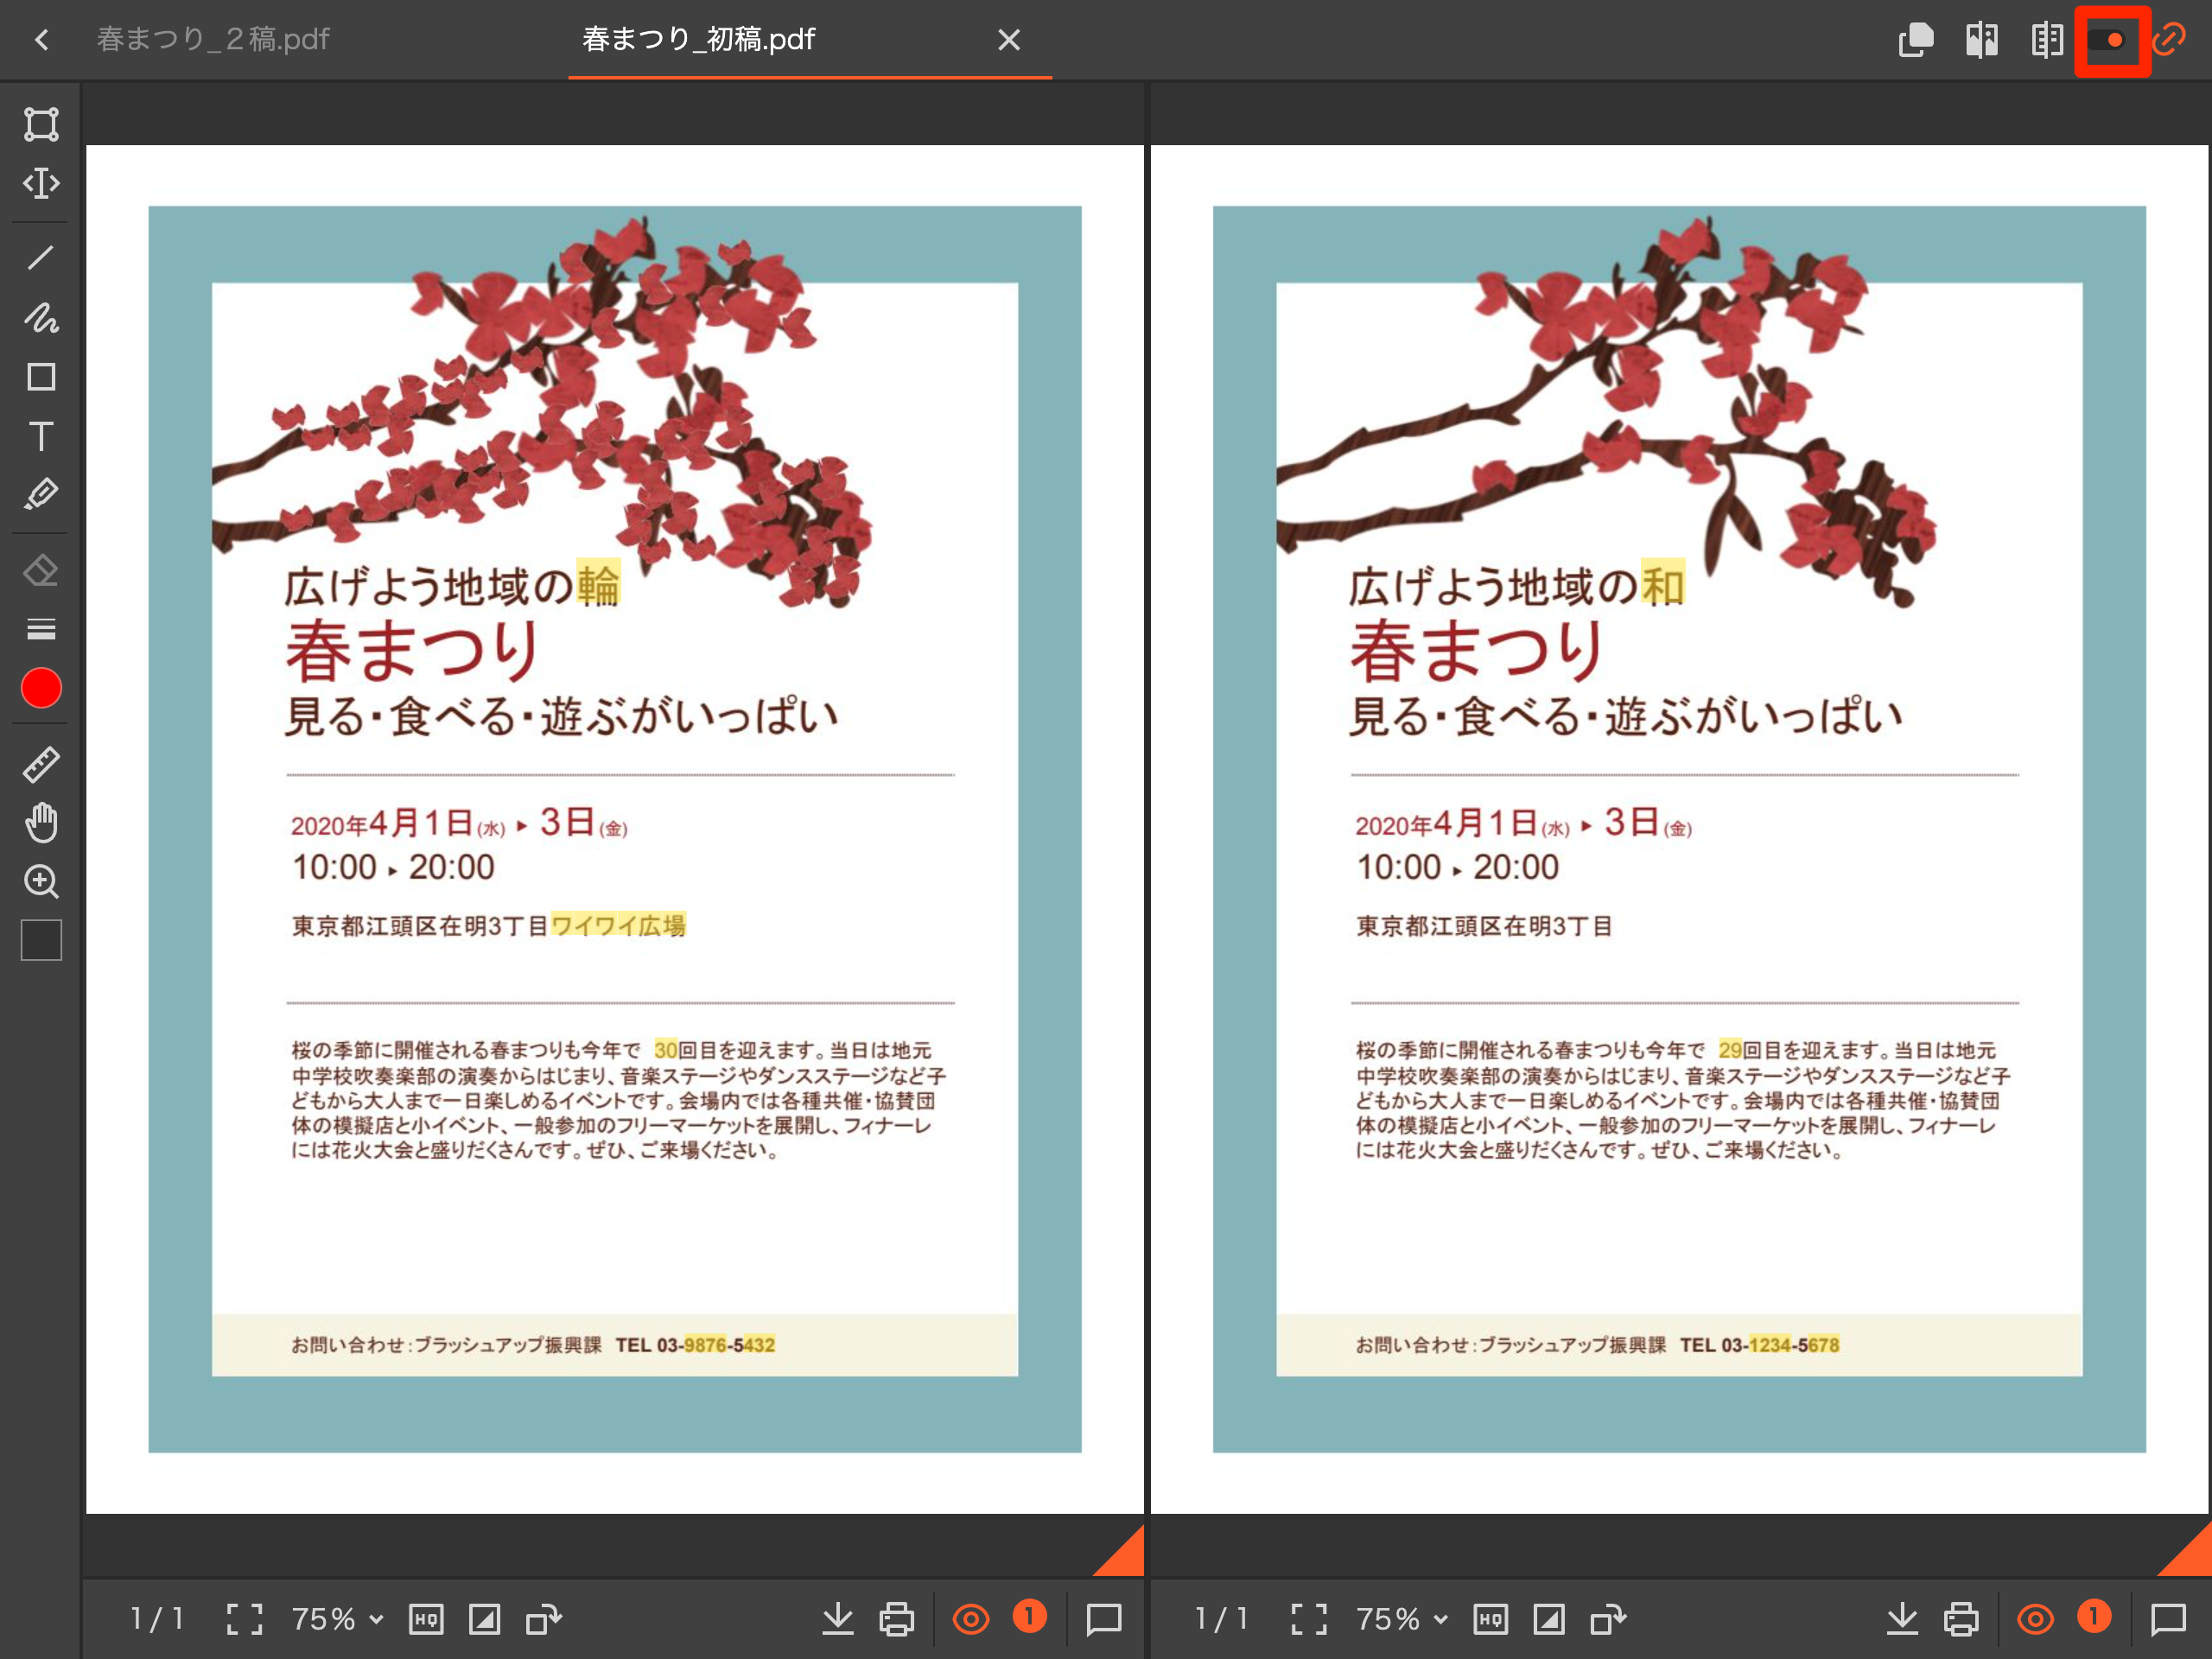Screen dimensions: 2212x1659
Task: Toggle the highlighted night mode switch
Action: tap(2112, 40)
